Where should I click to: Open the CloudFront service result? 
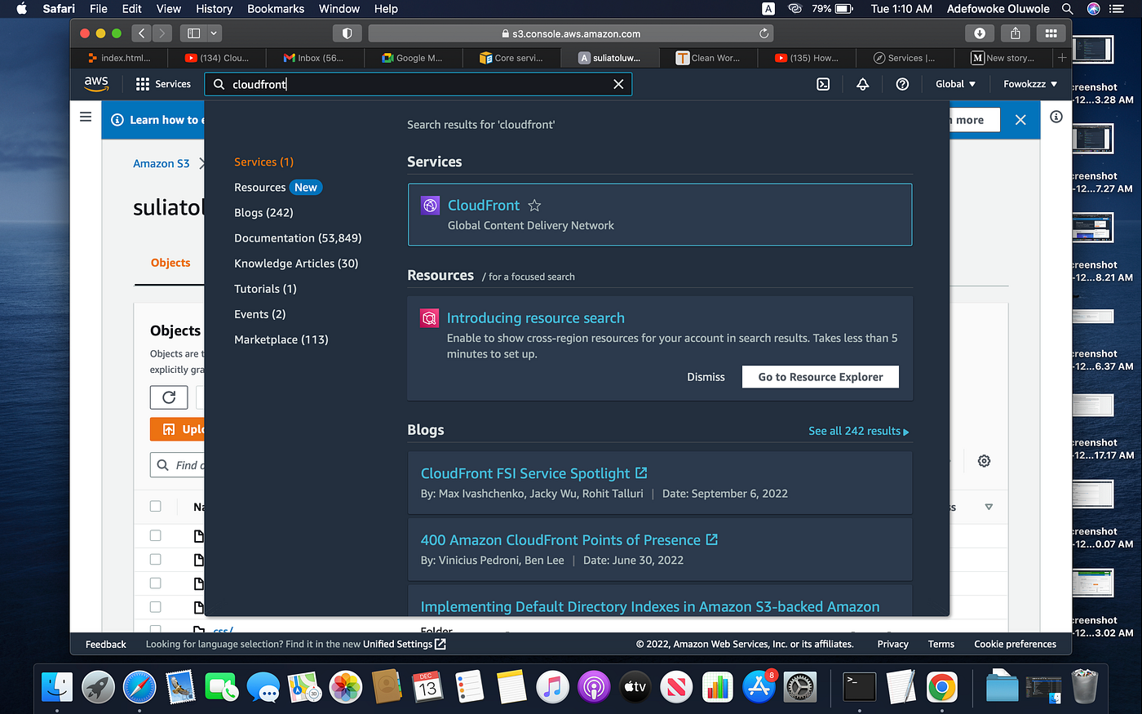660,215
